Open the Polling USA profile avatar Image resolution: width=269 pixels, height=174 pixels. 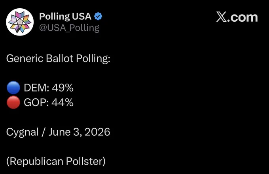[x=20, y=22]
